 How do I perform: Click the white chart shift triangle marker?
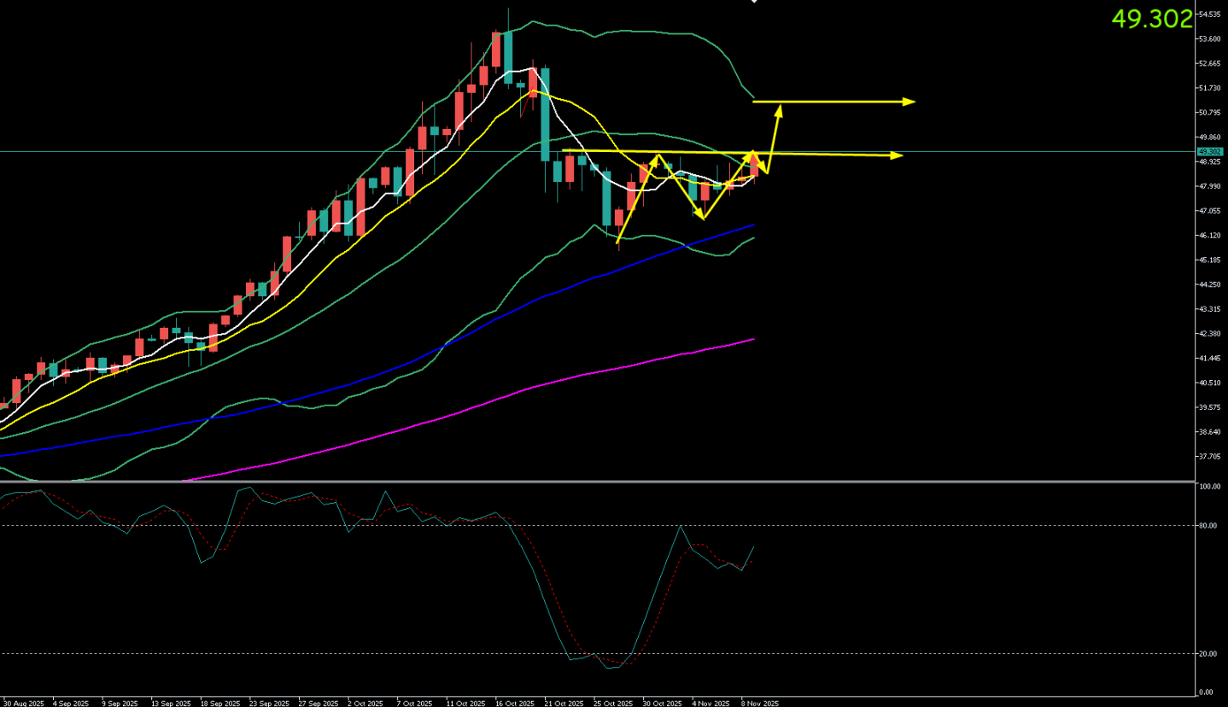coord(754,2)
